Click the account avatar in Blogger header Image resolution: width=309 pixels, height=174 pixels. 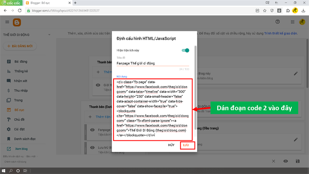click(x=302, y=22)
